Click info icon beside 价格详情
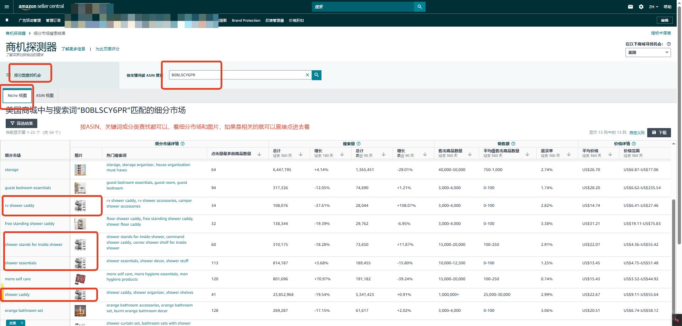This screenshot has height=326, width=682. pos(634,144)
